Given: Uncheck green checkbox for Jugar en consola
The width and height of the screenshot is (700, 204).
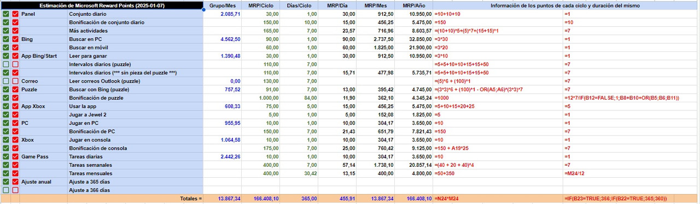Looking at the screenshot, I should pos(5,139).
